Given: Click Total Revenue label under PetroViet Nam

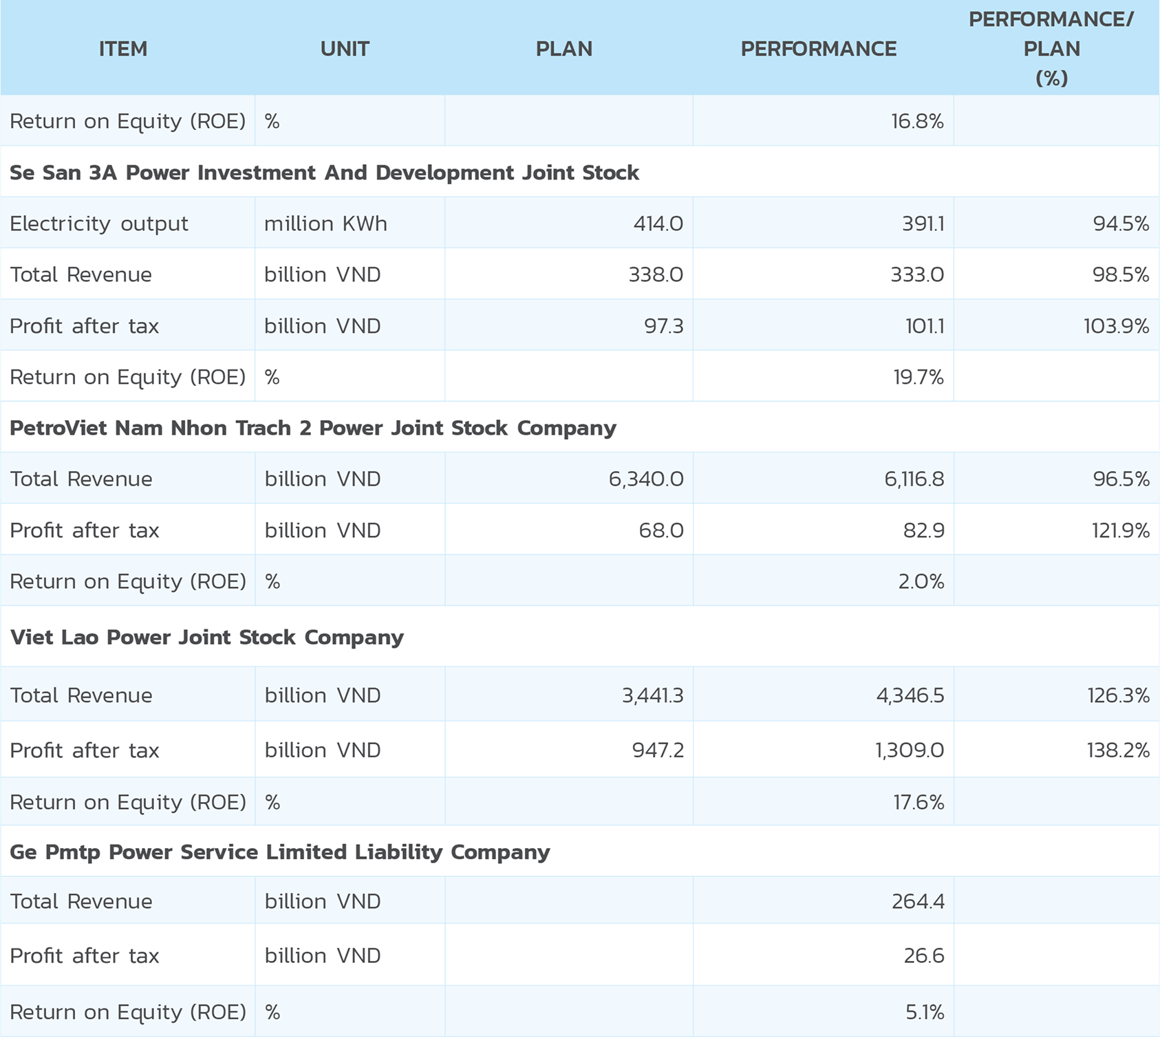Looking at the screenshot, I should [80, 479].
